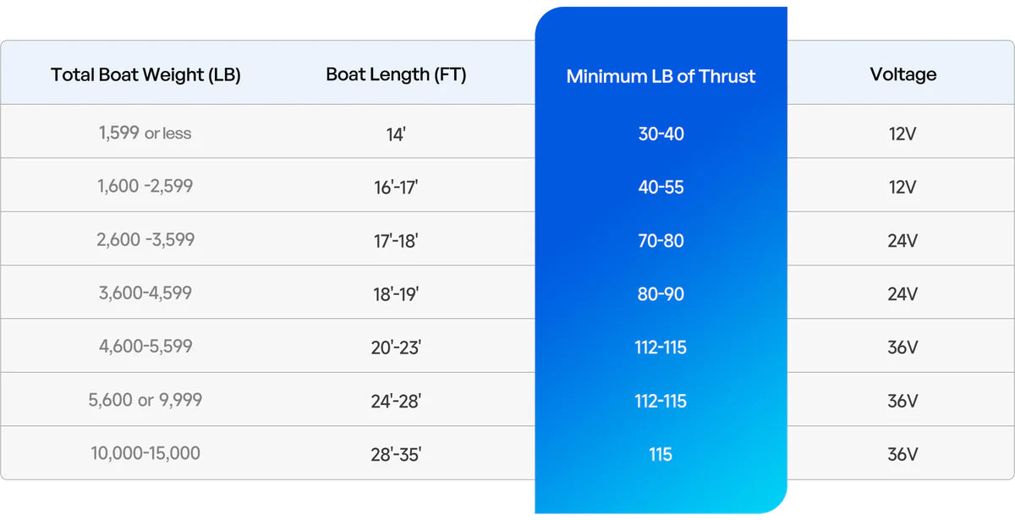Select the single 115 thrust value in last row

661,454
